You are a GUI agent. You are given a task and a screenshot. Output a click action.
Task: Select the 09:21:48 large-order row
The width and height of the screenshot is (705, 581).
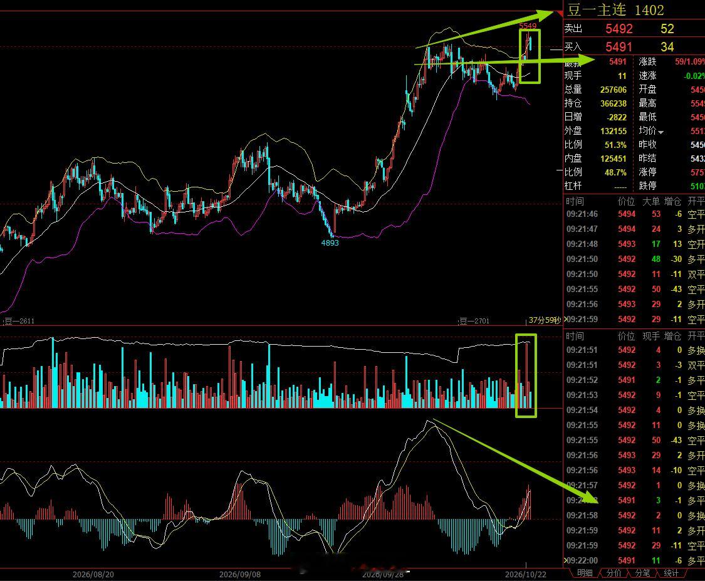[x=634, y=244]
